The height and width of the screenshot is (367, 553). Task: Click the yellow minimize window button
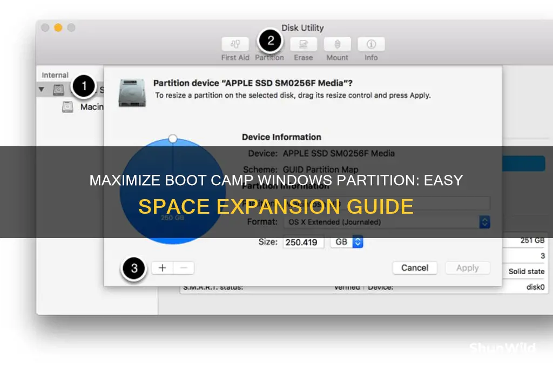(x=58, y=28)
